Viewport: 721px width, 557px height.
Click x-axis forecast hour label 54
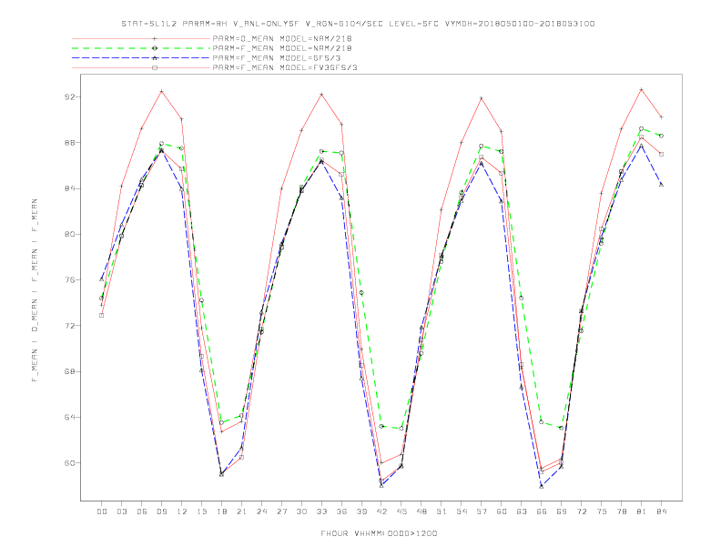(462, 511)
